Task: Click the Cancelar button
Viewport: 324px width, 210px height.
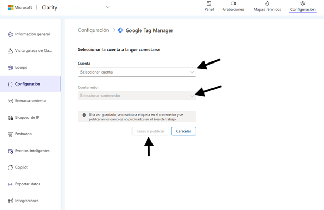Action: [x=184, y=131]
